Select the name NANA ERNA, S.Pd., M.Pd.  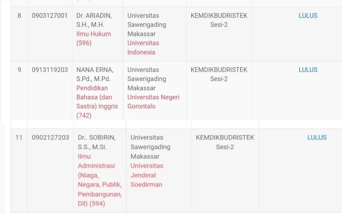point(95,74)
